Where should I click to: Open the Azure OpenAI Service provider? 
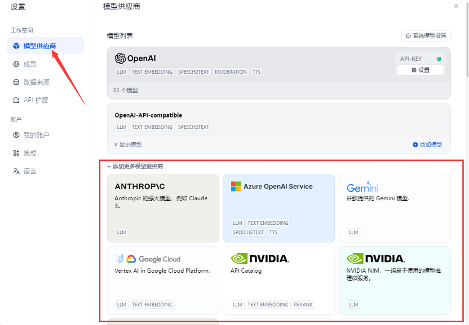[278, 208]
